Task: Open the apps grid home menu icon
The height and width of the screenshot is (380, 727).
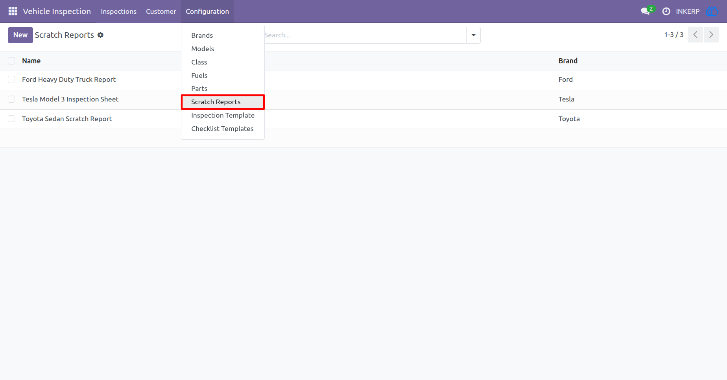Action: tap(13, 11)
